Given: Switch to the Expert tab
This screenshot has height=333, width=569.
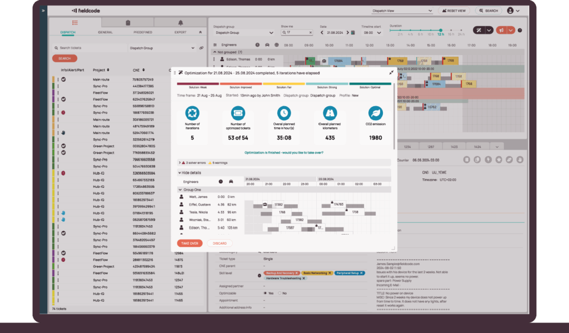Looking at the screenshot, I should [x=180, y=32].
